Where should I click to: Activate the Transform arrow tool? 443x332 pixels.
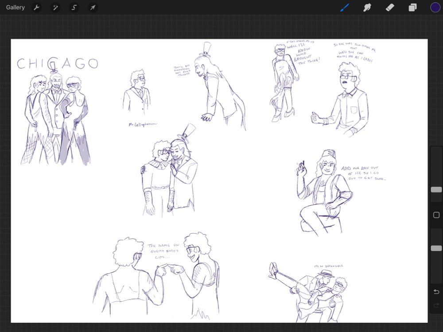click(x=93, y=8)
